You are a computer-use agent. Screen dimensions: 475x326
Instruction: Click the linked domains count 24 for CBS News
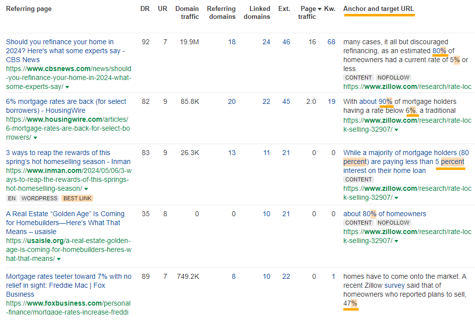(266, 42)
